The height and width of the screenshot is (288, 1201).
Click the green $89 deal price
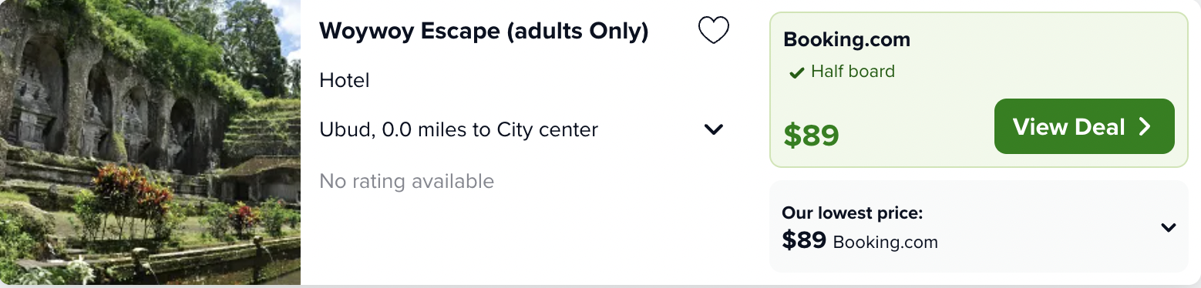tap(811, 136)
